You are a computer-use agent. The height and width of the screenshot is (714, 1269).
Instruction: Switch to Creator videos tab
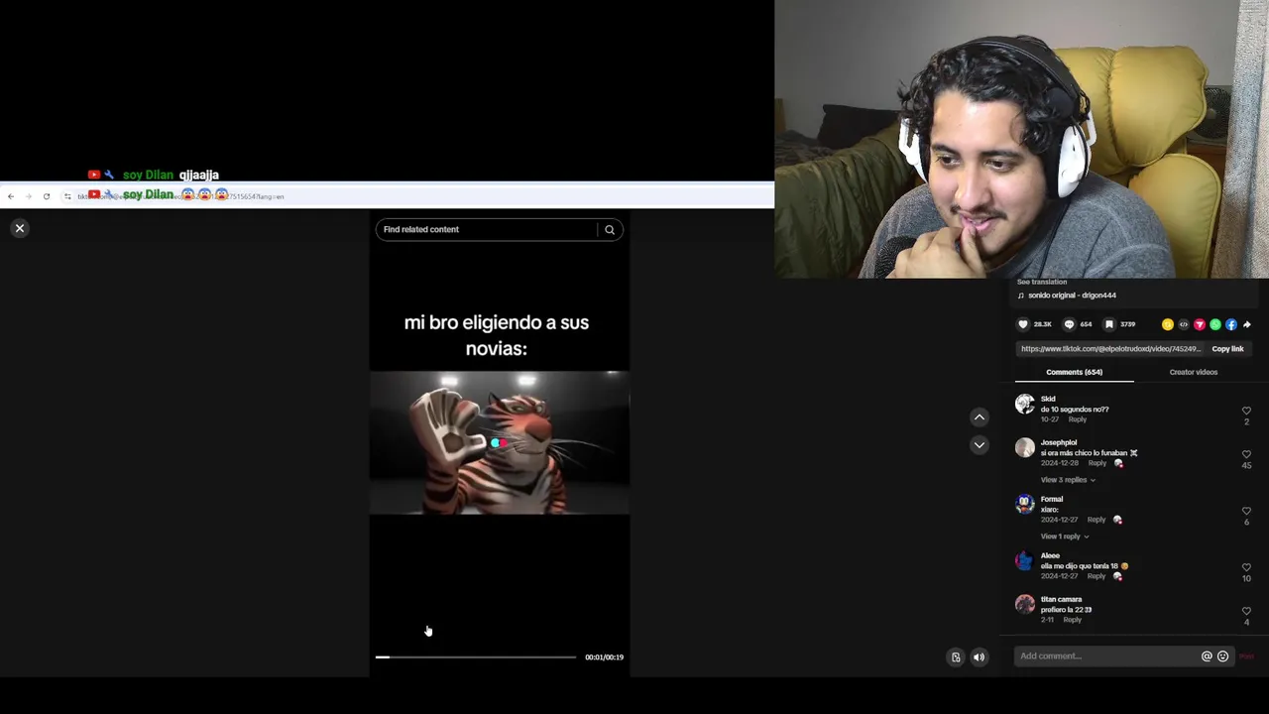[1194, 372]
